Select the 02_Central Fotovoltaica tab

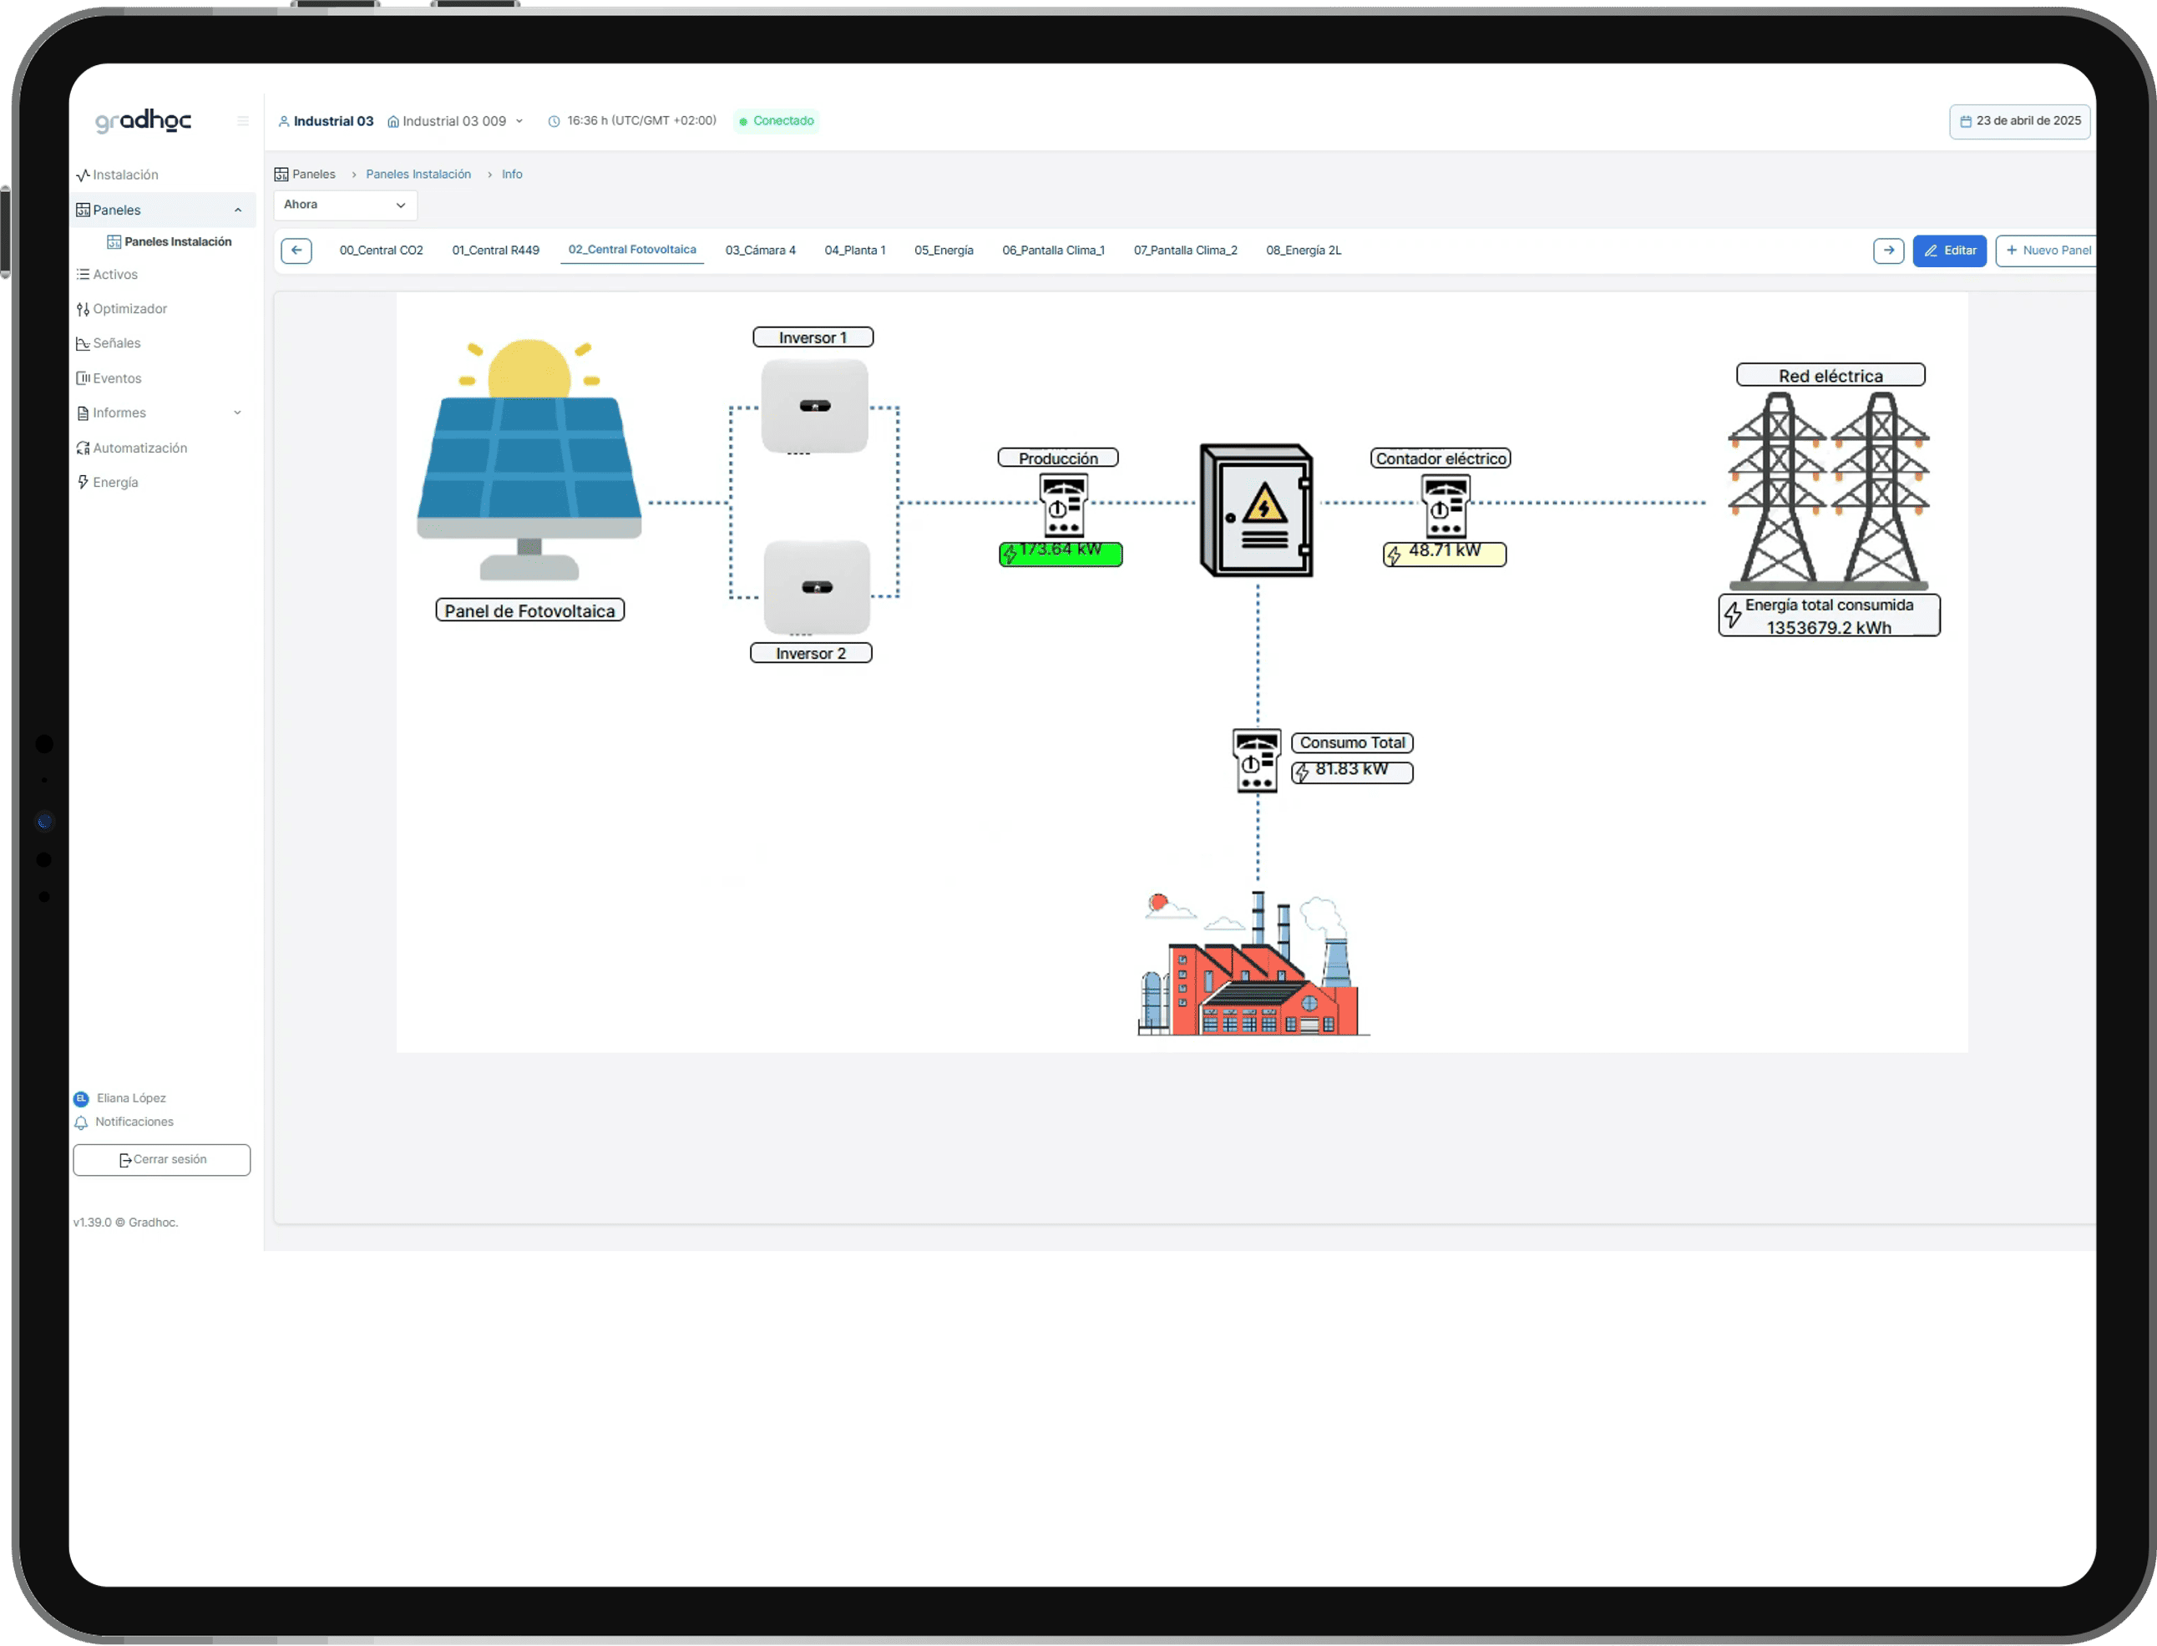tap(632, 250)
